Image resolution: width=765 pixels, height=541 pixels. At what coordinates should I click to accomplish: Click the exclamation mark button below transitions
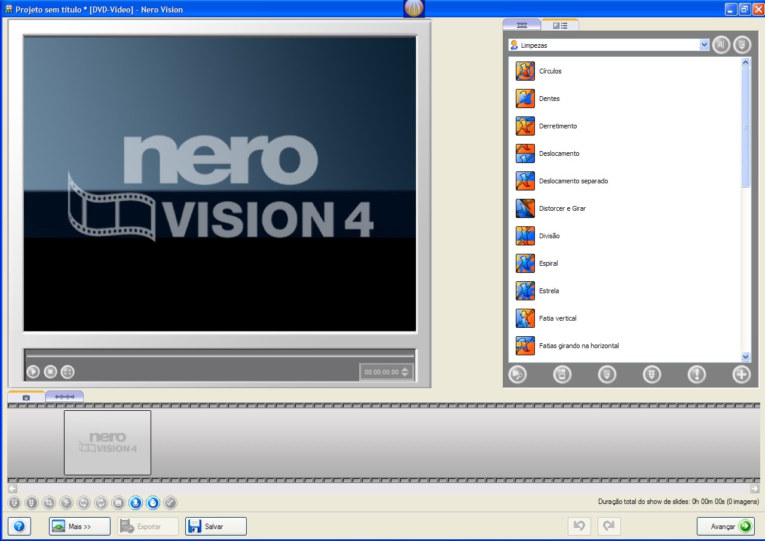pos(697,374)
